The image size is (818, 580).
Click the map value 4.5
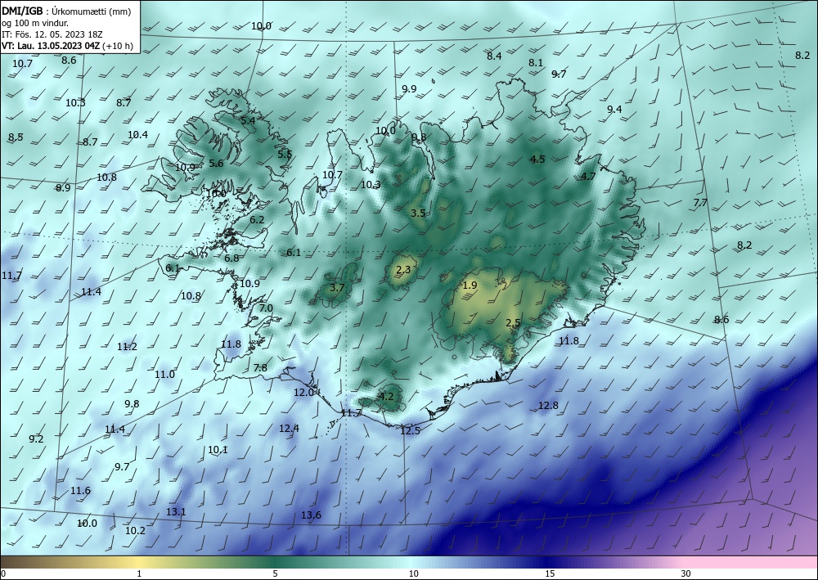pos(537,159)
